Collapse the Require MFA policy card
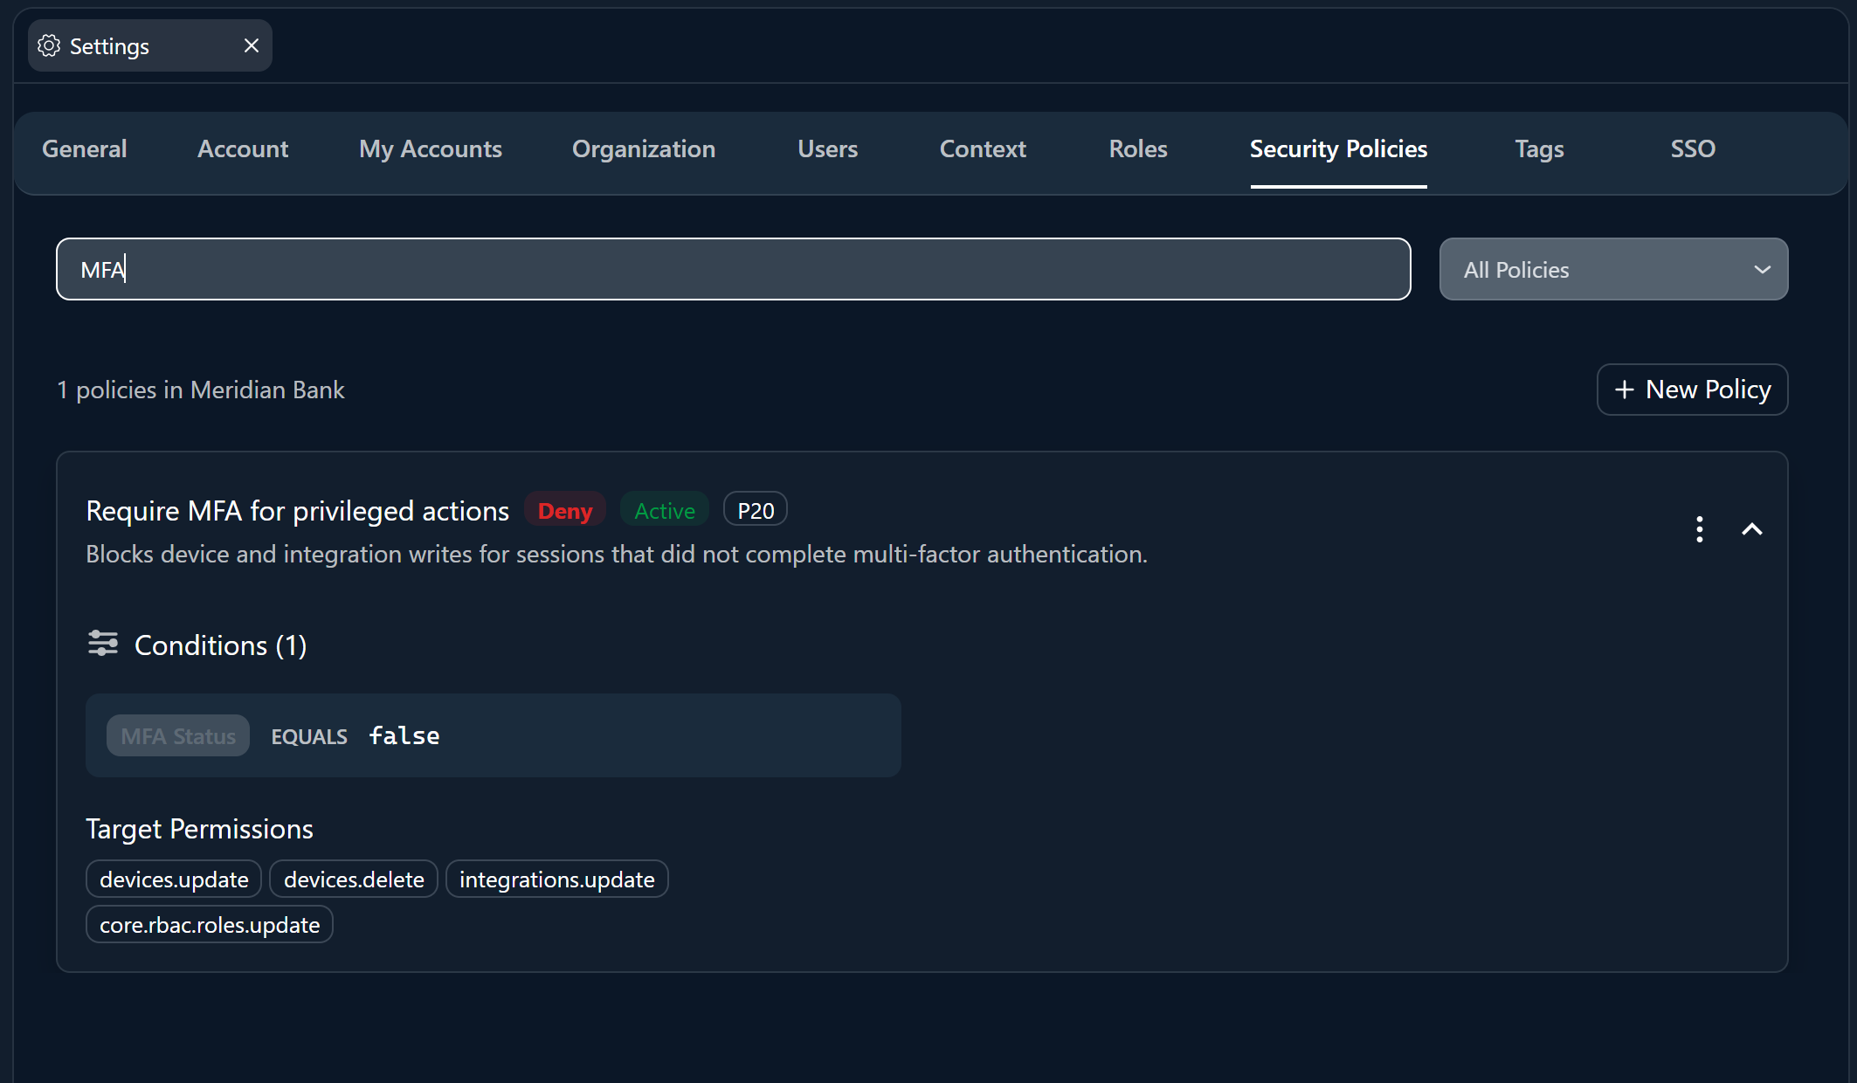1857x1083 pixels. point(1752,529)
